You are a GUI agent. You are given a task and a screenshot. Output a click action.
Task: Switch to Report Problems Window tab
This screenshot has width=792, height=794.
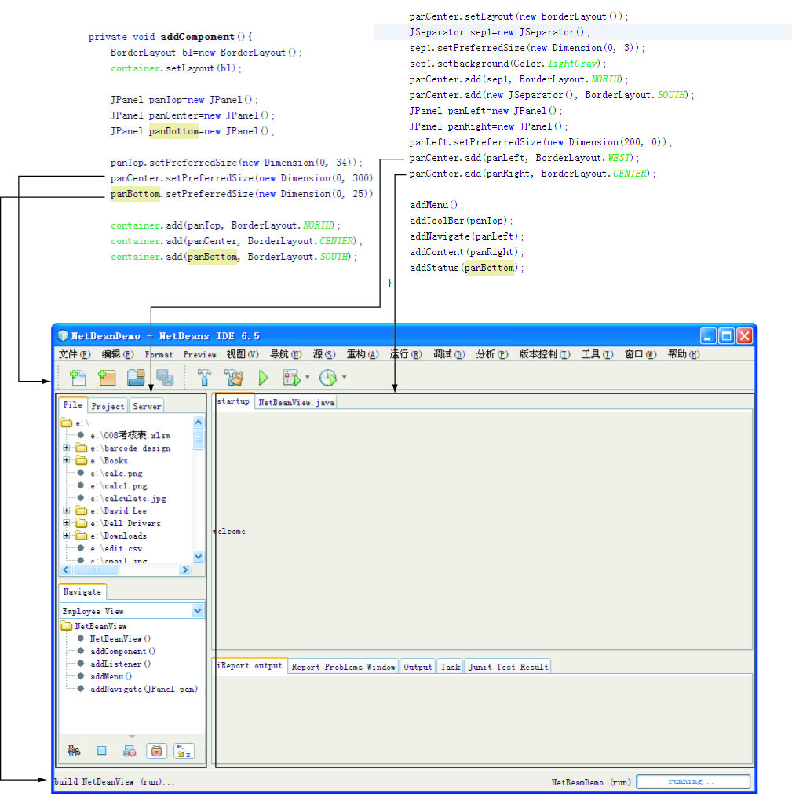(343, 667)
